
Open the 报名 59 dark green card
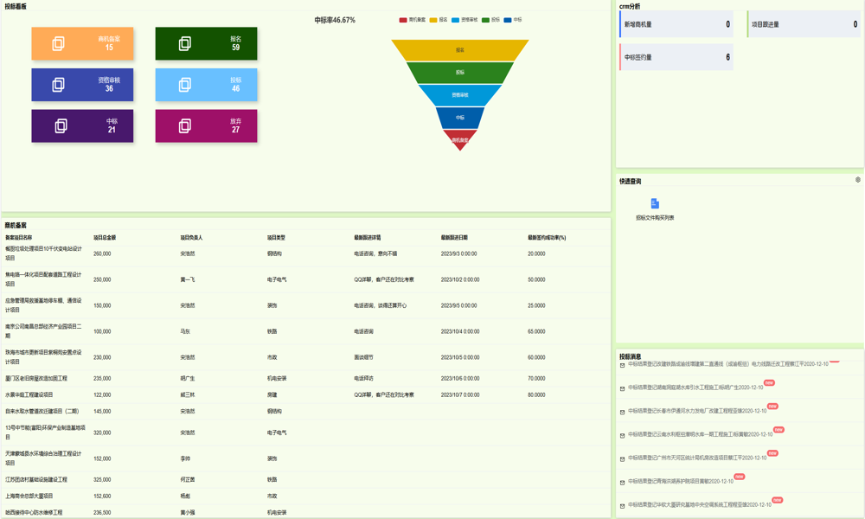[x=207, y=43]
